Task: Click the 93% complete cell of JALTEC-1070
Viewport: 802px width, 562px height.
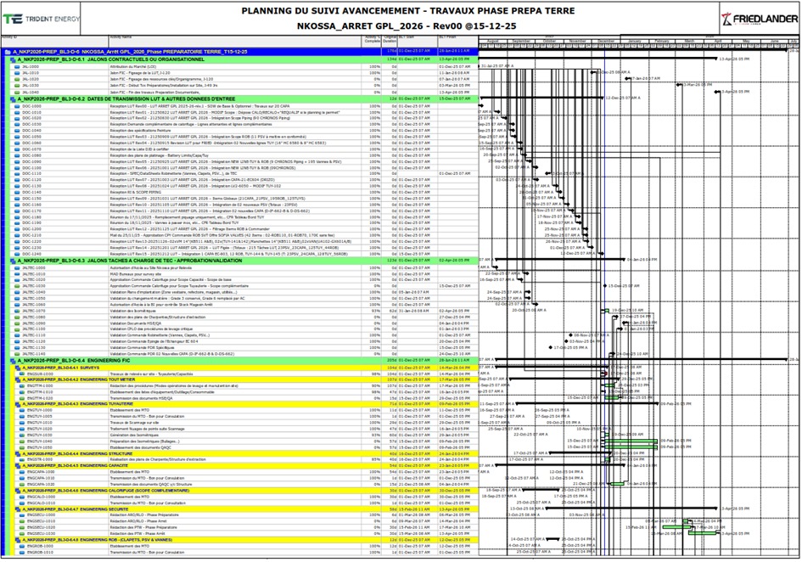Action: coord(372,312)
